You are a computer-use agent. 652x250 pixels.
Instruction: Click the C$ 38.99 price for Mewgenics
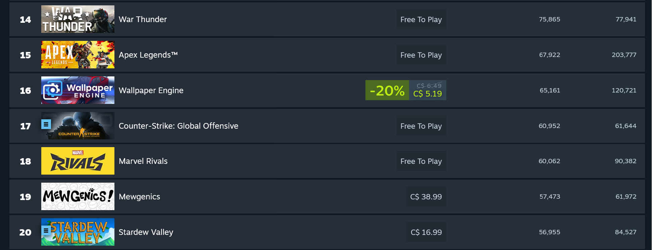[426, 197]
